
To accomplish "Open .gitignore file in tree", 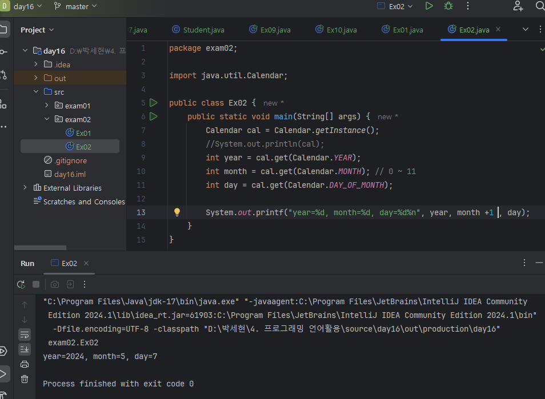I will tap(66, 160).
